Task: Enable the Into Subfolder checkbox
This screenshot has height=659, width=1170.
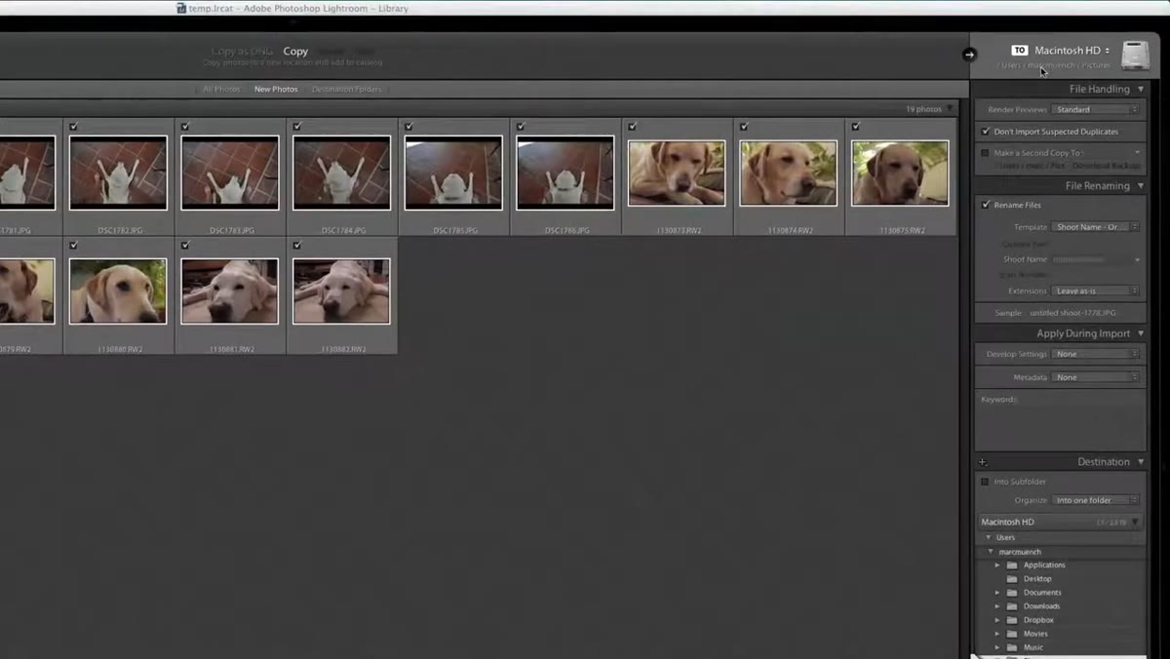Action: coord(985,482)
